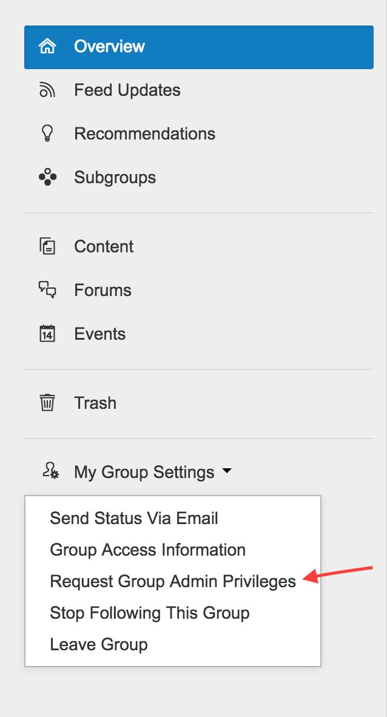Screen dimensions: 387x717
Task: Open the My Group Settings menu label
Action: coord(144,472)
